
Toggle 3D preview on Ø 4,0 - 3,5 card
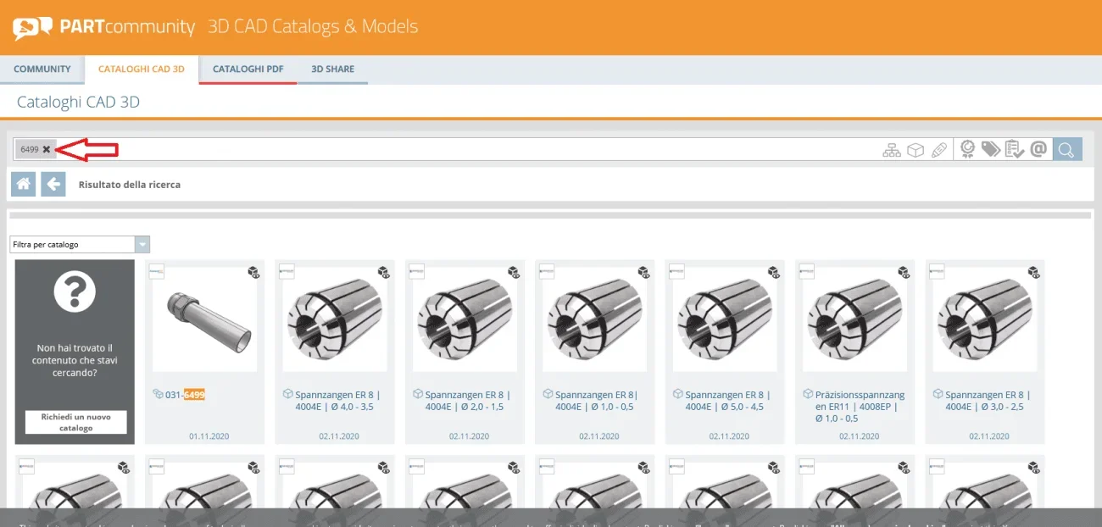(383, 272)
